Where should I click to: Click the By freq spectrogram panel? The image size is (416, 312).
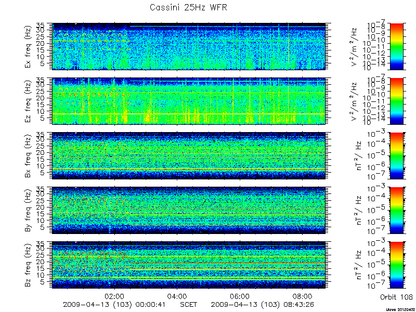(189, 211)
